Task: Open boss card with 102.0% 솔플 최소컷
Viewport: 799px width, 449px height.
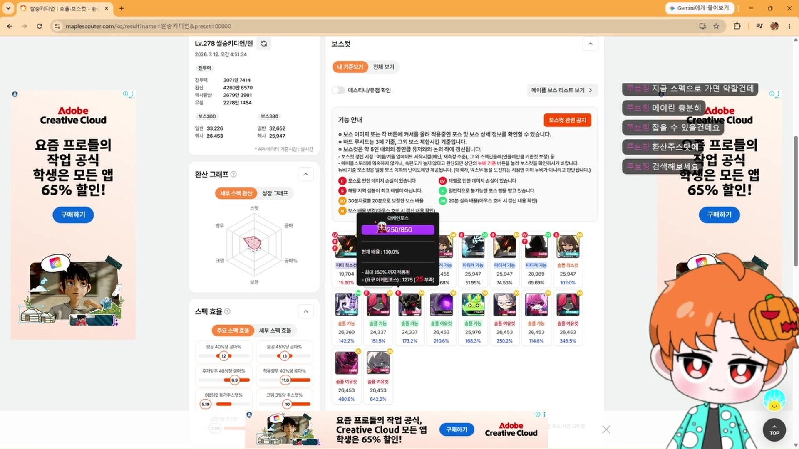Action: [568, 259]
